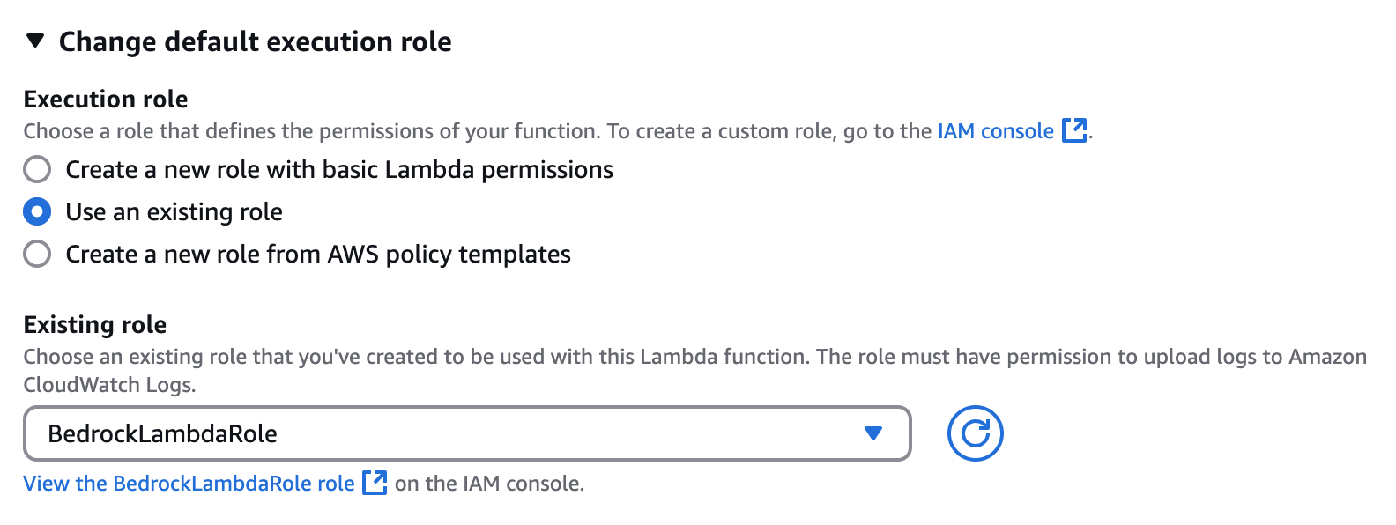Collapse the Change default execution role triangle
The height and width of the screenshot is (525, 1396).
tap(35, 41)
